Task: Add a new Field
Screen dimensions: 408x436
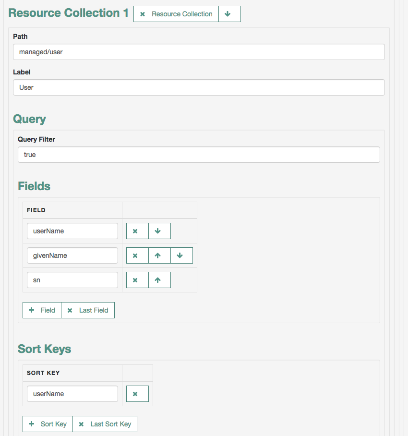Action: click(42, 310)
